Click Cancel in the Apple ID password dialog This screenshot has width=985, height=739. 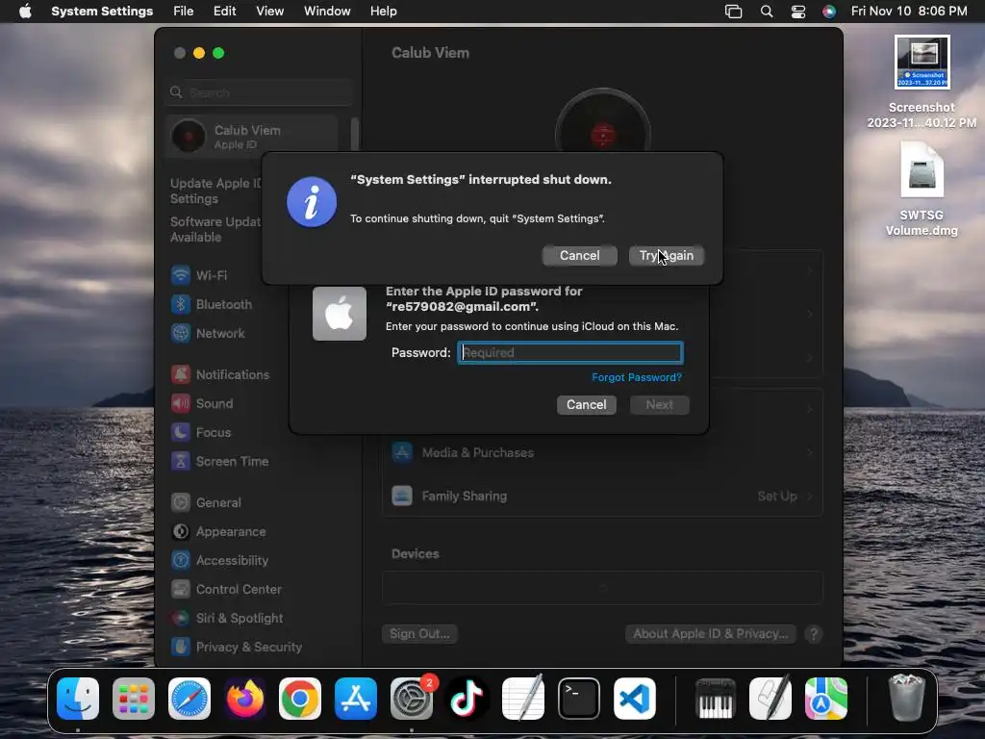[x=586, y=405]
